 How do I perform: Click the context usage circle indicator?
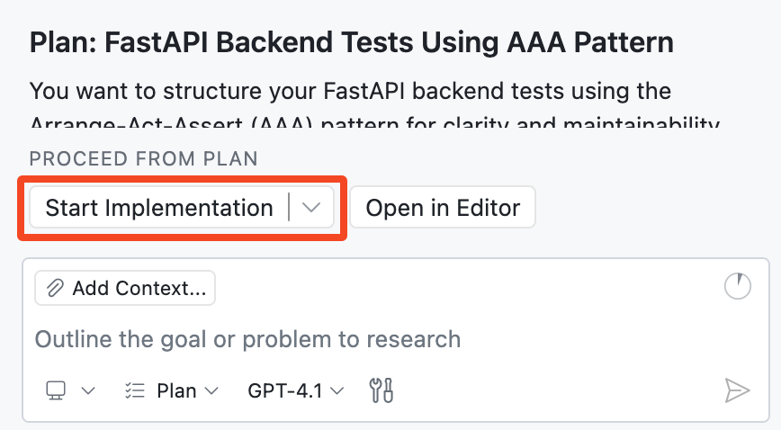tap(737, 286)
